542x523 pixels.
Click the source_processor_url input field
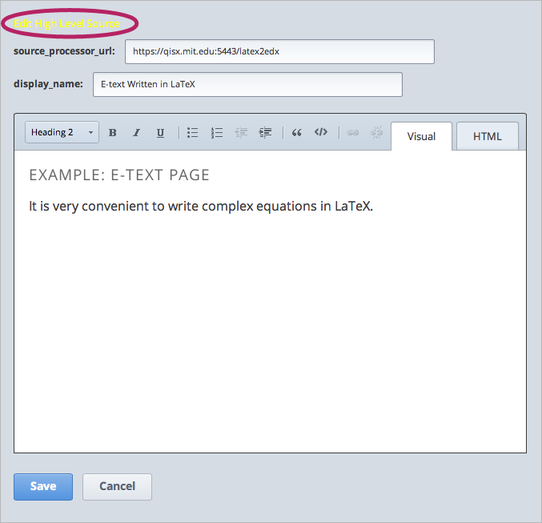(279, 51)
